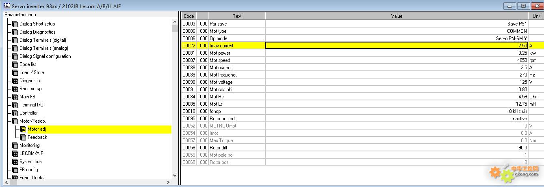Viewport: 544px width, 187px height.
Task: Collapse the Motor/Feedb. tree node
Action: click(15, 121)
